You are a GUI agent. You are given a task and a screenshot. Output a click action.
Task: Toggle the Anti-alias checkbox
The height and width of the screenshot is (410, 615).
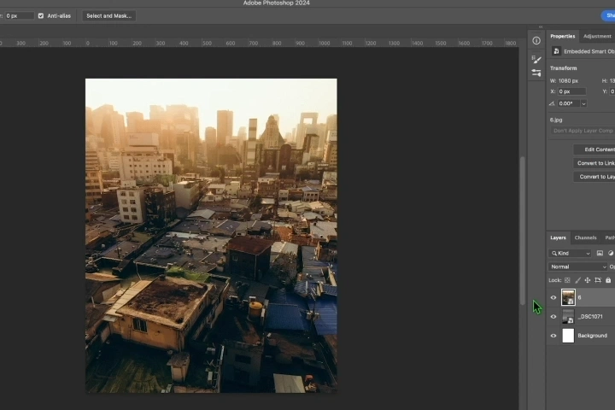(41, 15)
